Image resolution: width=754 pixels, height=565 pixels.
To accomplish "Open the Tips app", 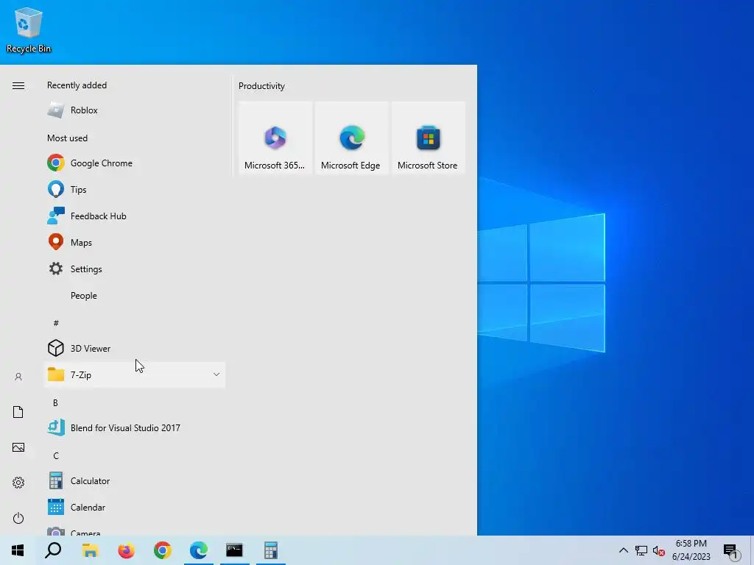I will pyautogui.click(x=134, y=189).
